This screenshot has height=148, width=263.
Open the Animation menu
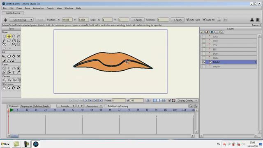click(x=38, y=8)
